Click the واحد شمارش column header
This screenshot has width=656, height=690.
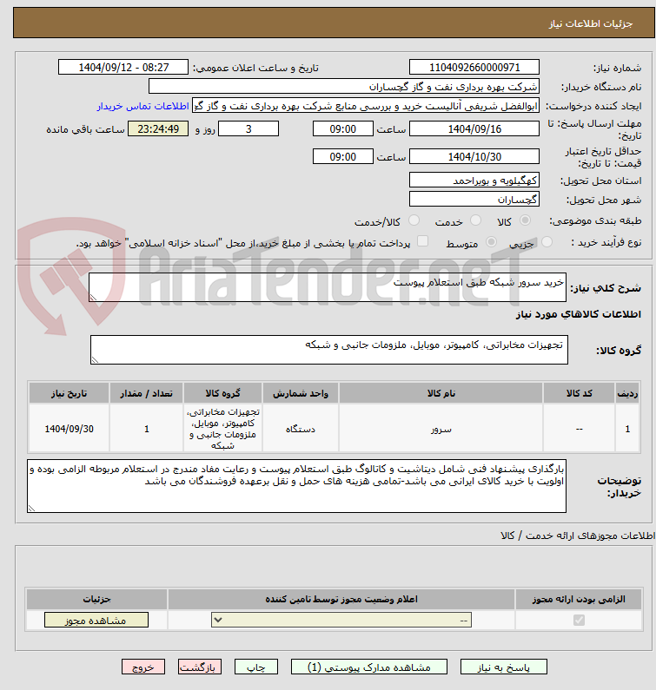coord(301,393)
